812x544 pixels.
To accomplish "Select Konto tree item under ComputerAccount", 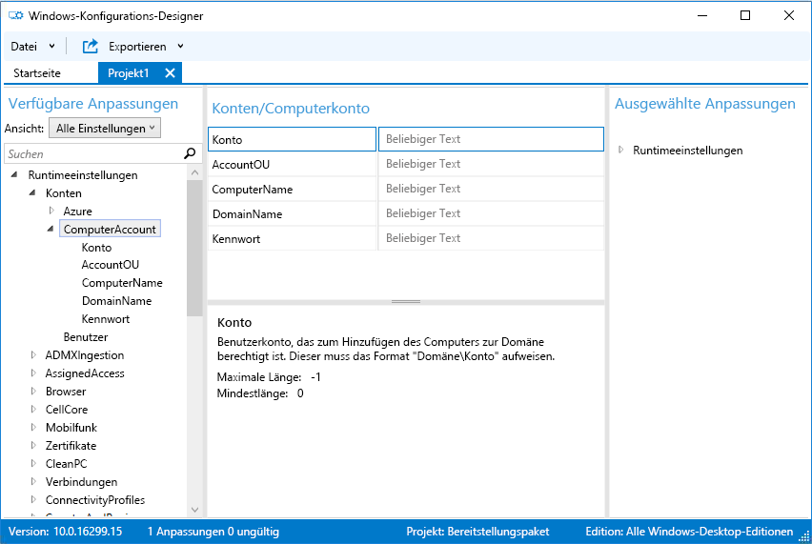I will click(96, 248).
